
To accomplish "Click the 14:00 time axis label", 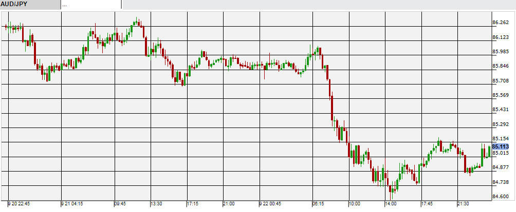I will point(391,204).
